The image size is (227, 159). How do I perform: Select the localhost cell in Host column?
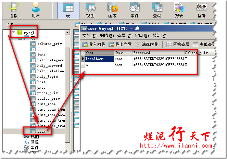click(94, 59)
